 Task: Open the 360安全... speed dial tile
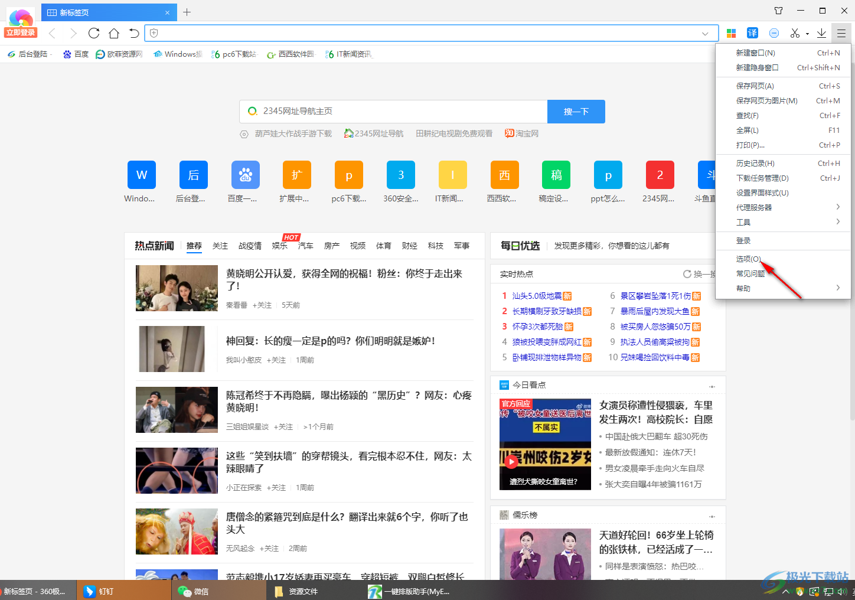click(401, 175)
